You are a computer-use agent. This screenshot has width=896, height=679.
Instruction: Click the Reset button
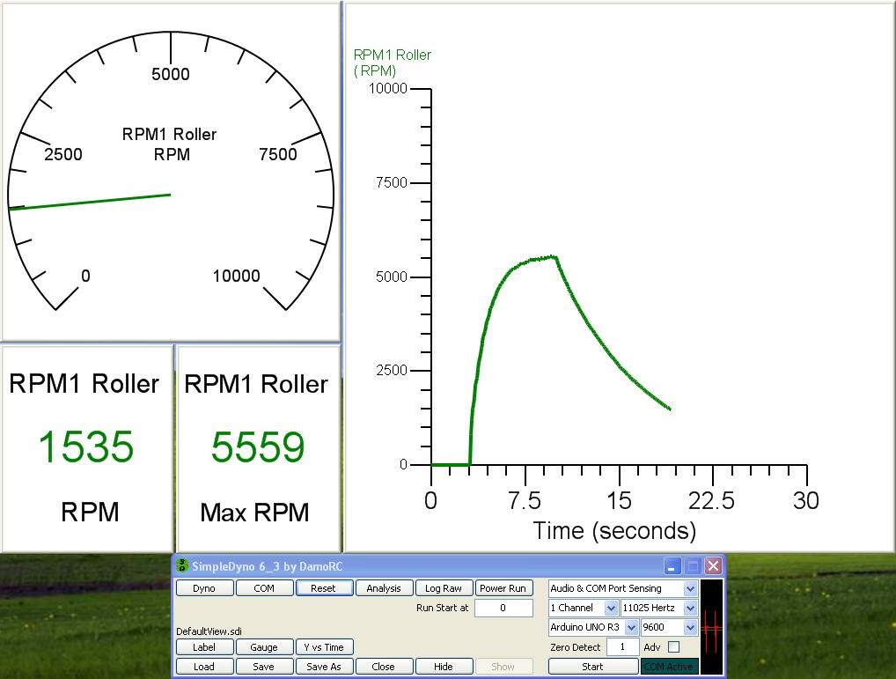pyautogui.click(x=324, y=587)
